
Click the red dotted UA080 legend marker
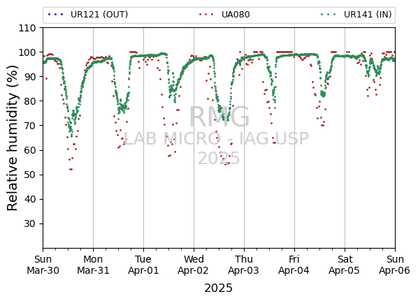206,15
